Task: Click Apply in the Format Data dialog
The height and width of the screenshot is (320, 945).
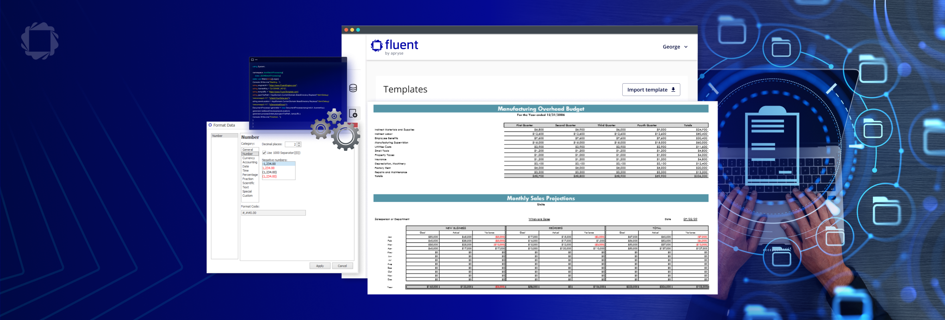Action: pos(320,266)
